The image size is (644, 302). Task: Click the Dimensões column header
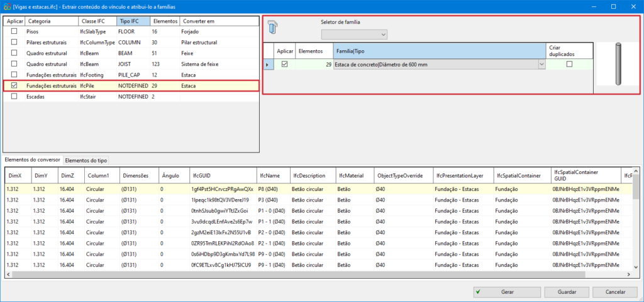139,175
